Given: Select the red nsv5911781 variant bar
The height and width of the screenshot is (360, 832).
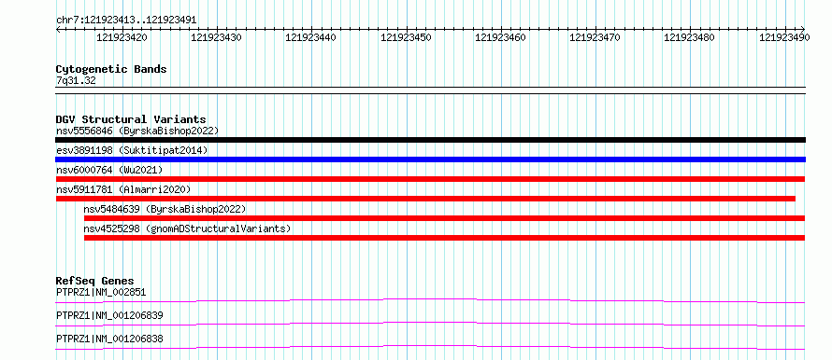Looking at the screenshot, I should 425,199.
